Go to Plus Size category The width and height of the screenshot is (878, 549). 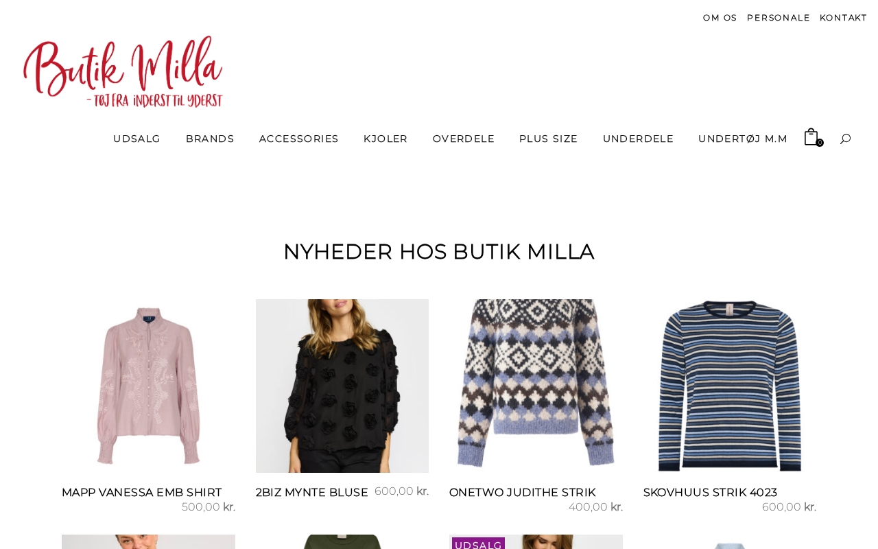(x=549, y=139)
